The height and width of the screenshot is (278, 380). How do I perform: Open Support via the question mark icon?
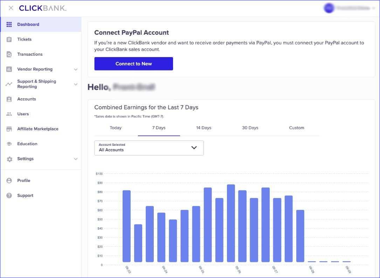click(9, 195)
